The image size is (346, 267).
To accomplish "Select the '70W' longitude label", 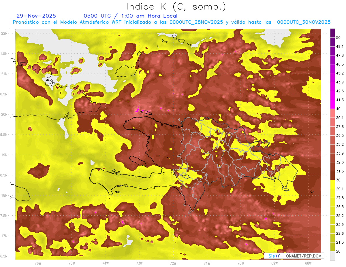I will click(241, 263).
